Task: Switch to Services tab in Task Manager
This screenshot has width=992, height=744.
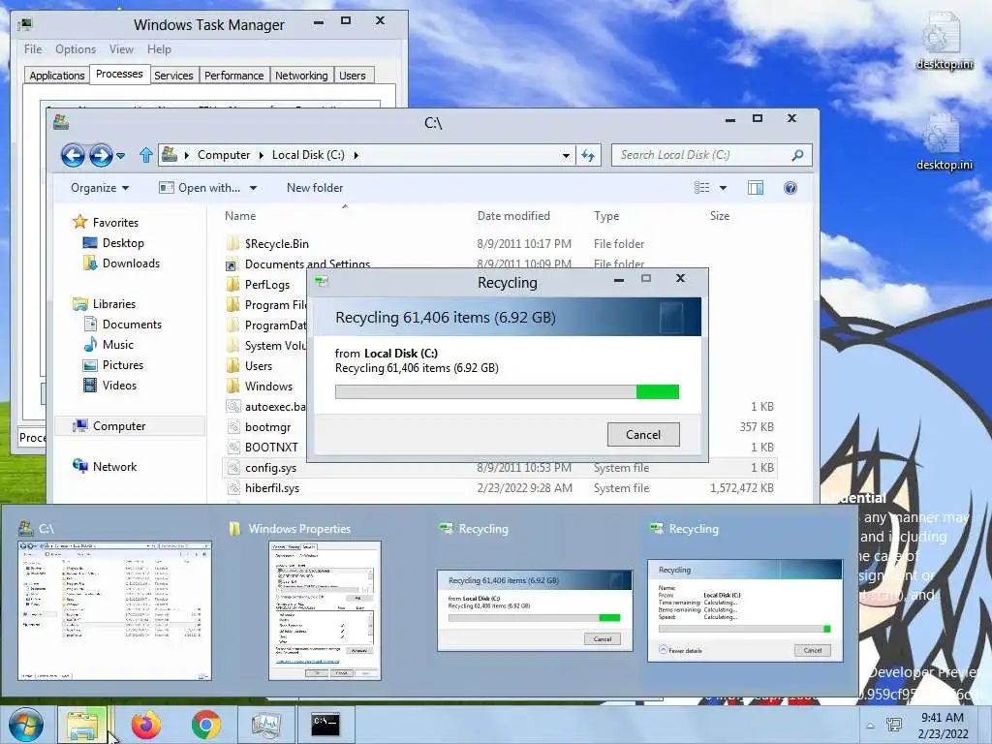Action: (173, 76)
